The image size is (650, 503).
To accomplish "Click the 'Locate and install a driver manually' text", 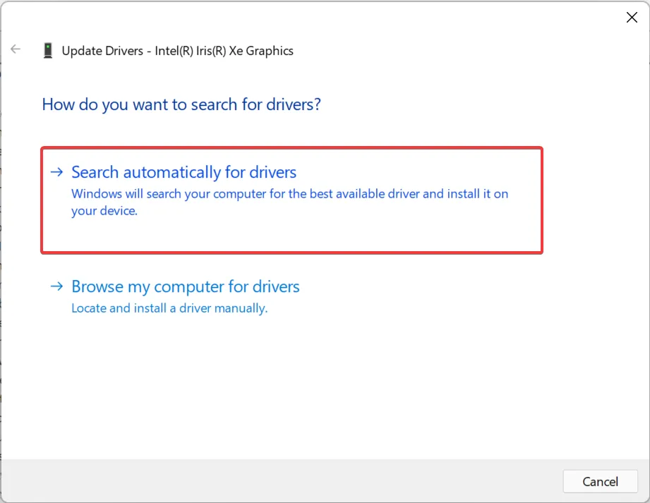I will pyautogui.click(x=169, y=308).
